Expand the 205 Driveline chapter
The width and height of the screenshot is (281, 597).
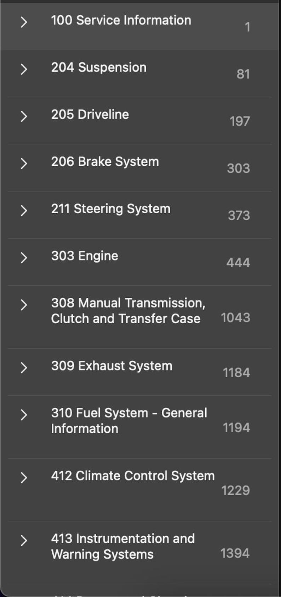(24, 116)
